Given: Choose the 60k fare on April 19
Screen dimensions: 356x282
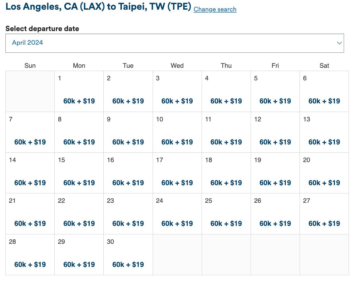Looking at the screenshot, I should (x=275, y=183).
